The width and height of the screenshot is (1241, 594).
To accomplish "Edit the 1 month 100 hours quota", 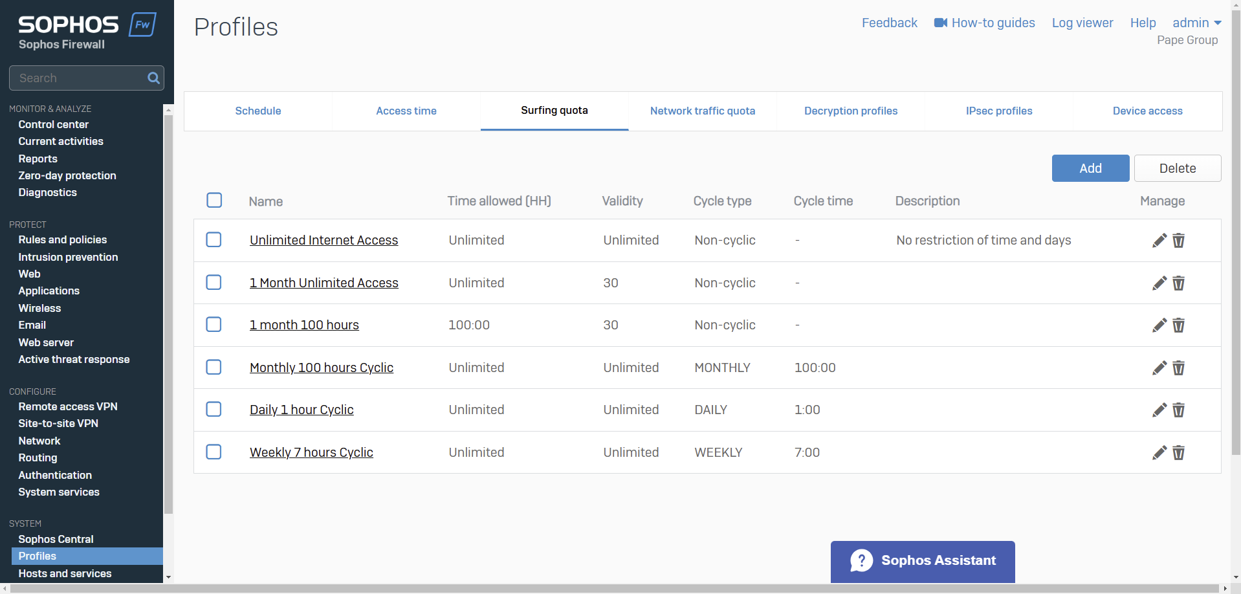I will coord(1159,325).
